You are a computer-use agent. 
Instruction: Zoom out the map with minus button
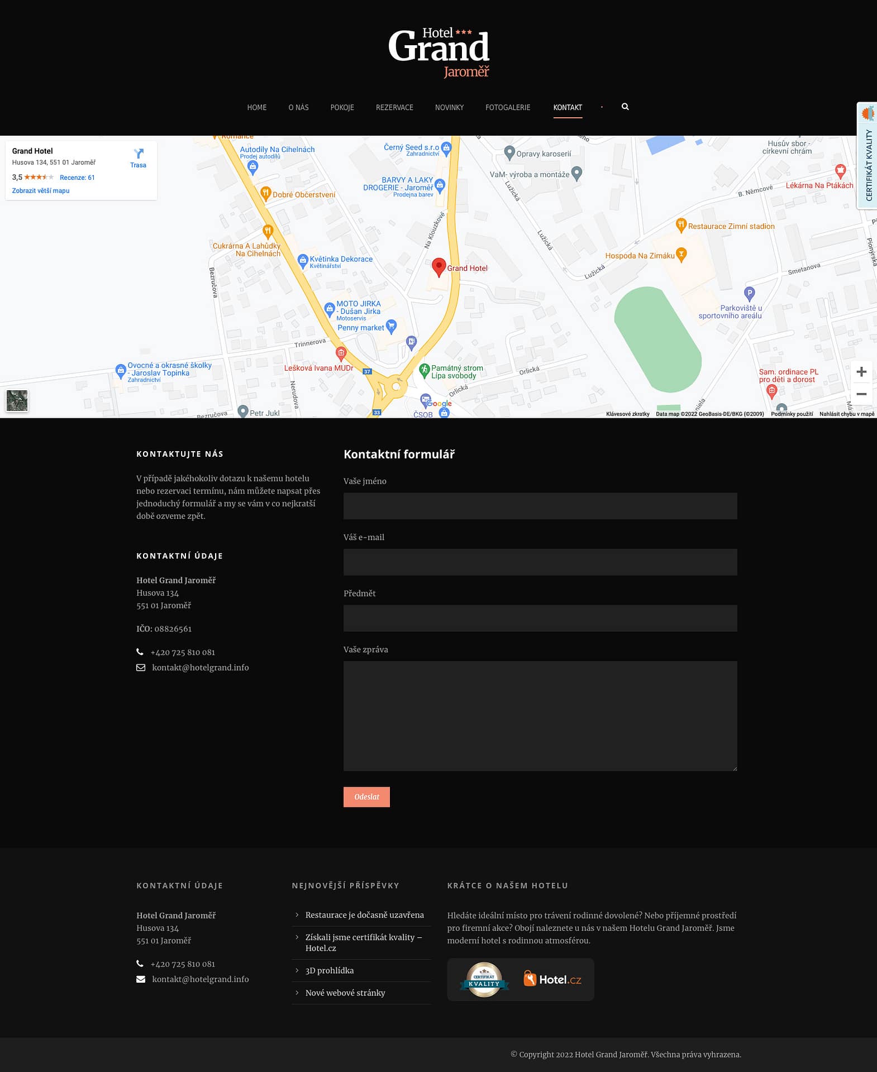pos(861,394)
